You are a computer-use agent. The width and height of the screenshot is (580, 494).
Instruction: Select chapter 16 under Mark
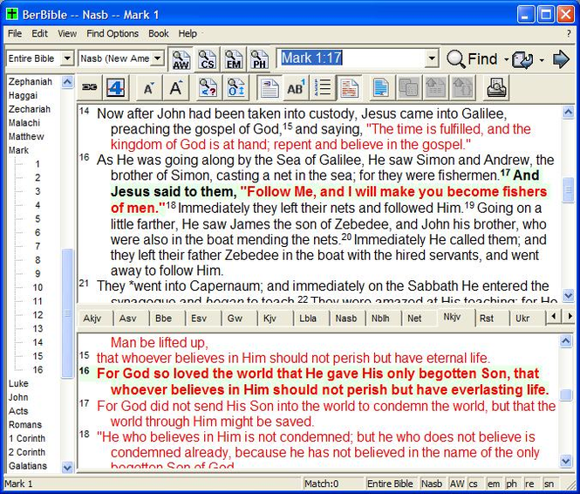(x=38, y=370)
